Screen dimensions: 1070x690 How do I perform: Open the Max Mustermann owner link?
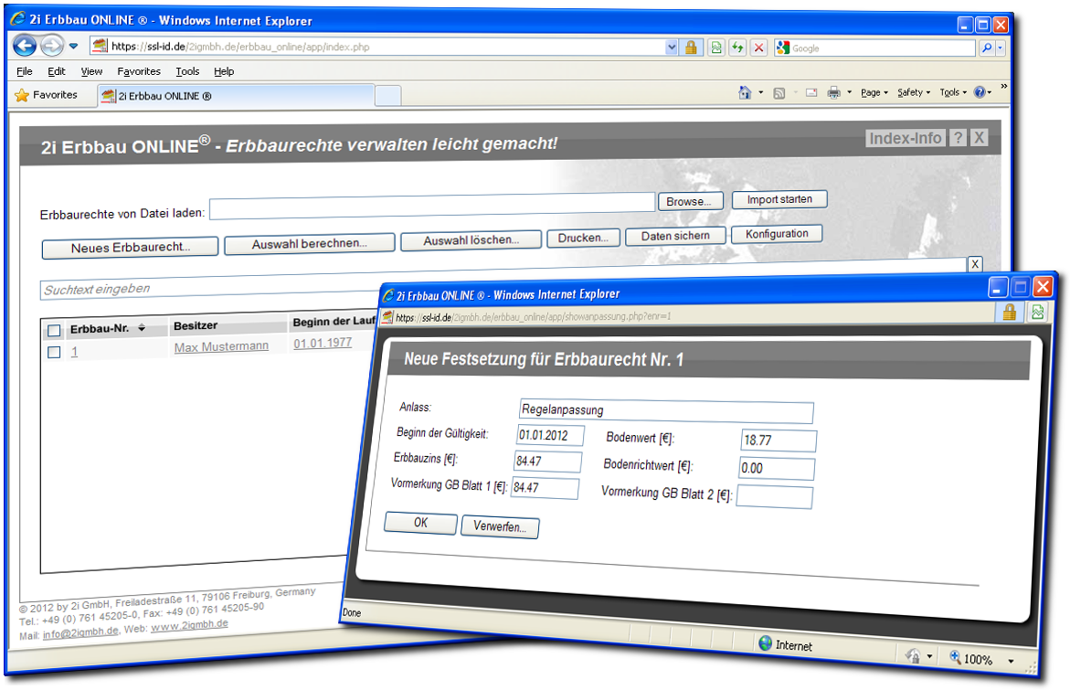point(221,347)
